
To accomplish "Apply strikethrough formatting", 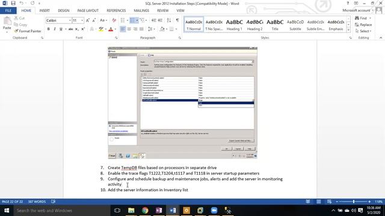I will [x=71, y=29].
